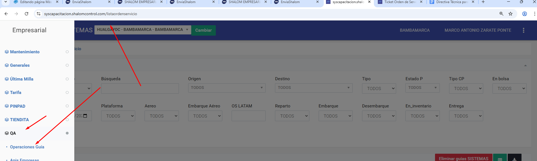Click the black download icon button
537x161 pixels.
coord(514,158)
